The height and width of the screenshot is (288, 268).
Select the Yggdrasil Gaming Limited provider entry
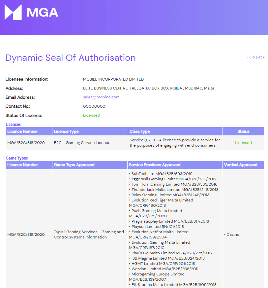pyautogui.click(x=173, y=179)
